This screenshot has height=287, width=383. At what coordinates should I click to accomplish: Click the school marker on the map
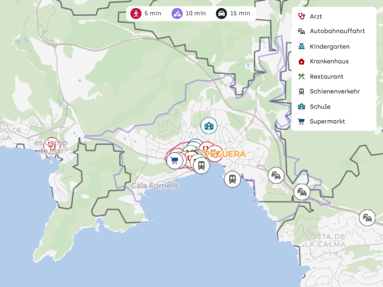pos(209,126)
